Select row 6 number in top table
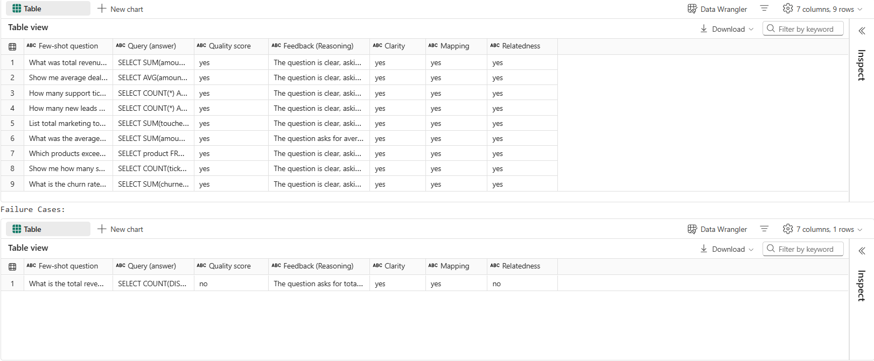The image size is (874, 361). [x=12, y=139]
